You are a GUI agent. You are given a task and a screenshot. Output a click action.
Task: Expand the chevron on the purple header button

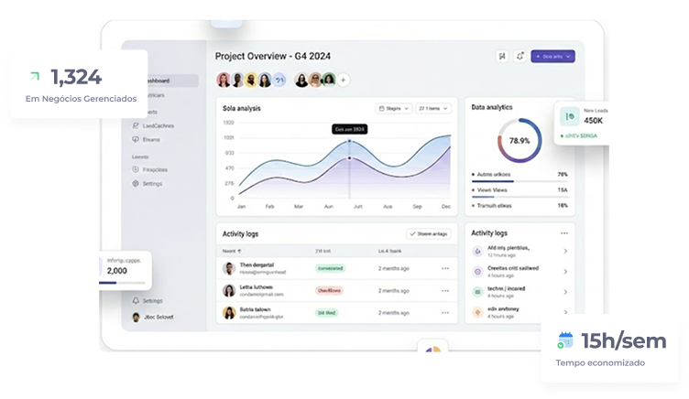tap(568, 57)
